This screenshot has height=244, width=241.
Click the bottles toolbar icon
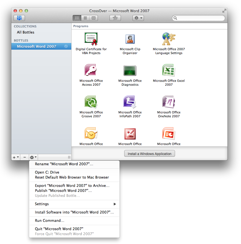(19, 18)
